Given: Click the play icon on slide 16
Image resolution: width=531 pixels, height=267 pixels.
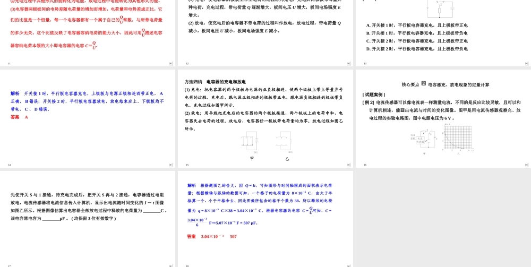Looking at the screenshot, I should (x=526, y=165).
